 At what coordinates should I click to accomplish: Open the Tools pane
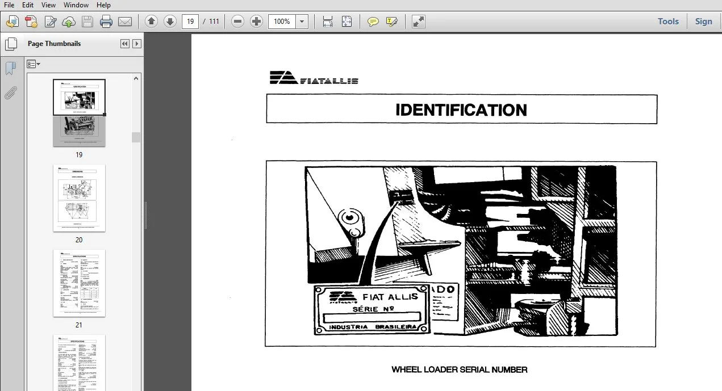pos(668,22)
